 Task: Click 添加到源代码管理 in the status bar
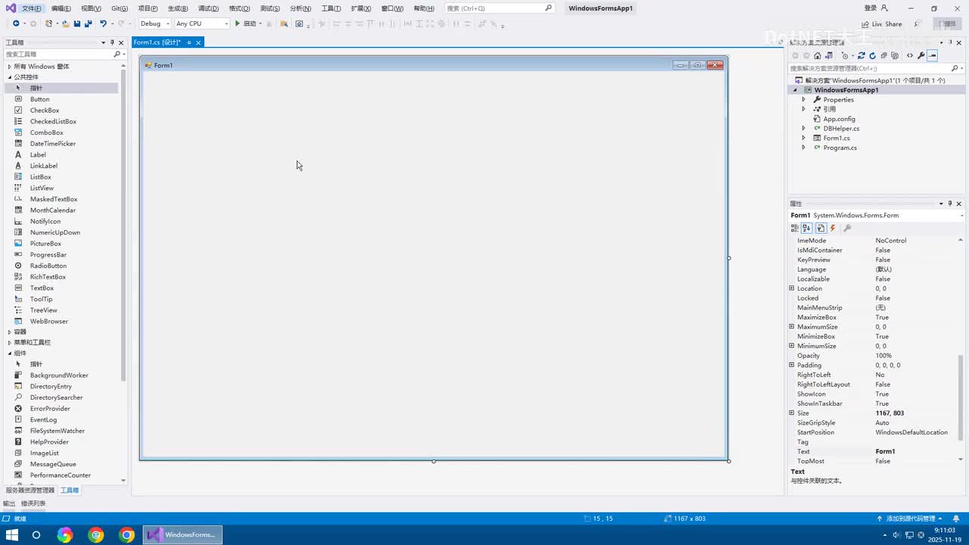(910, 519)
